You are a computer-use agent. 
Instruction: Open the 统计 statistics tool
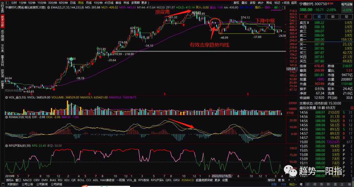tap(261, 3)
